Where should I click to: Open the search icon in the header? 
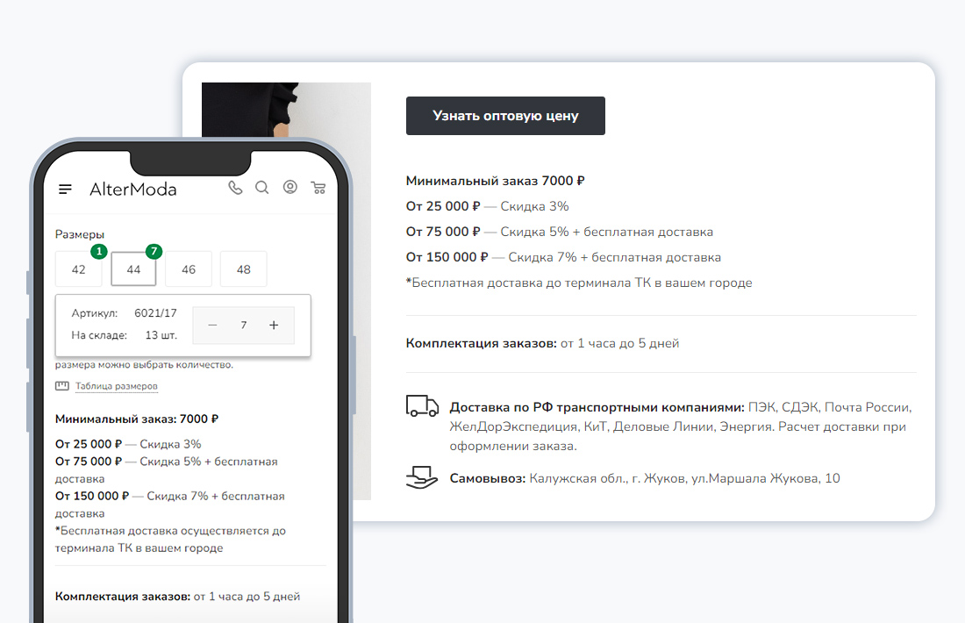coord(262,187)
